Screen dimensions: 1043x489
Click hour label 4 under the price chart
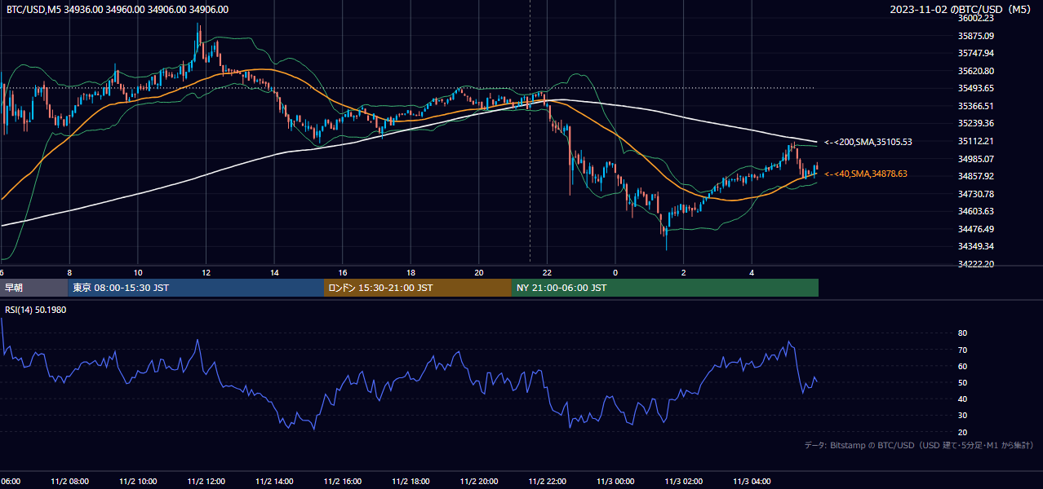(x=752, y=272)
